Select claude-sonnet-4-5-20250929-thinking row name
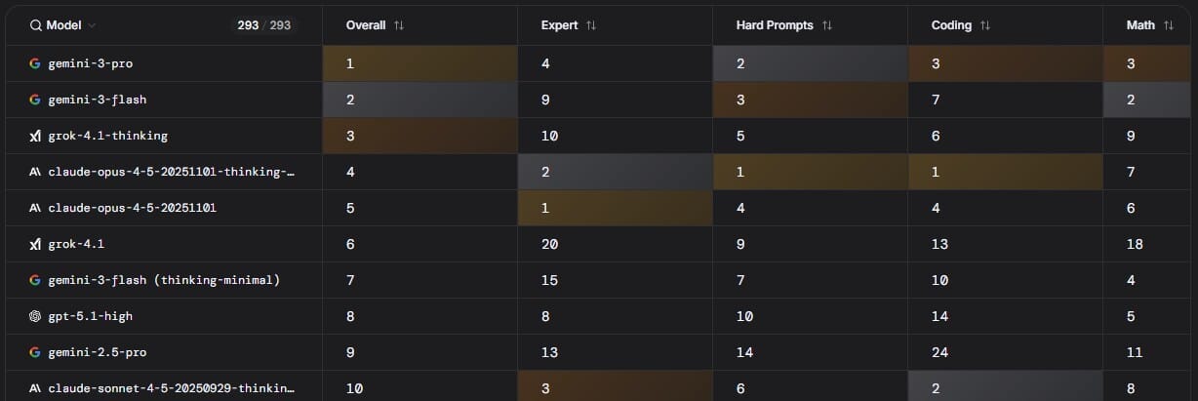The height and width of the screenshot is (401, 1198). tap(171, 388)
